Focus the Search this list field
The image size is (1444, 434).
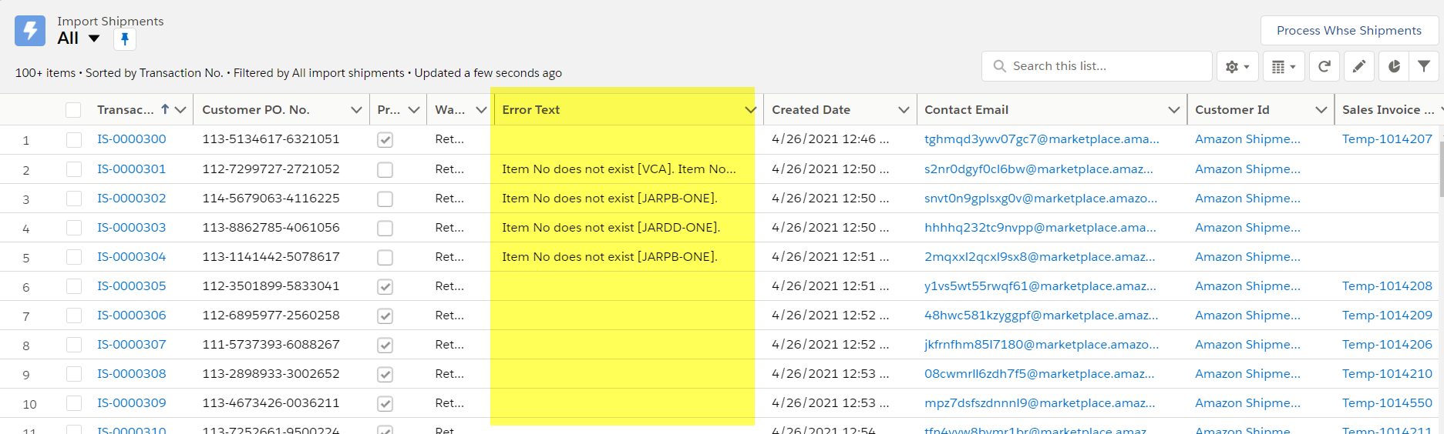[1096, 66]
